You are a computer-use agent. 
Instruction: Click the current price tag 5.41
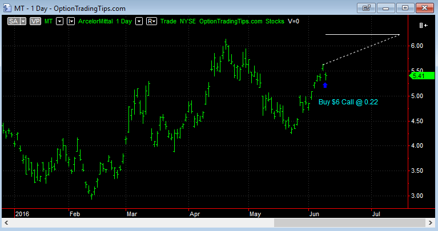(x=422, y=76)
